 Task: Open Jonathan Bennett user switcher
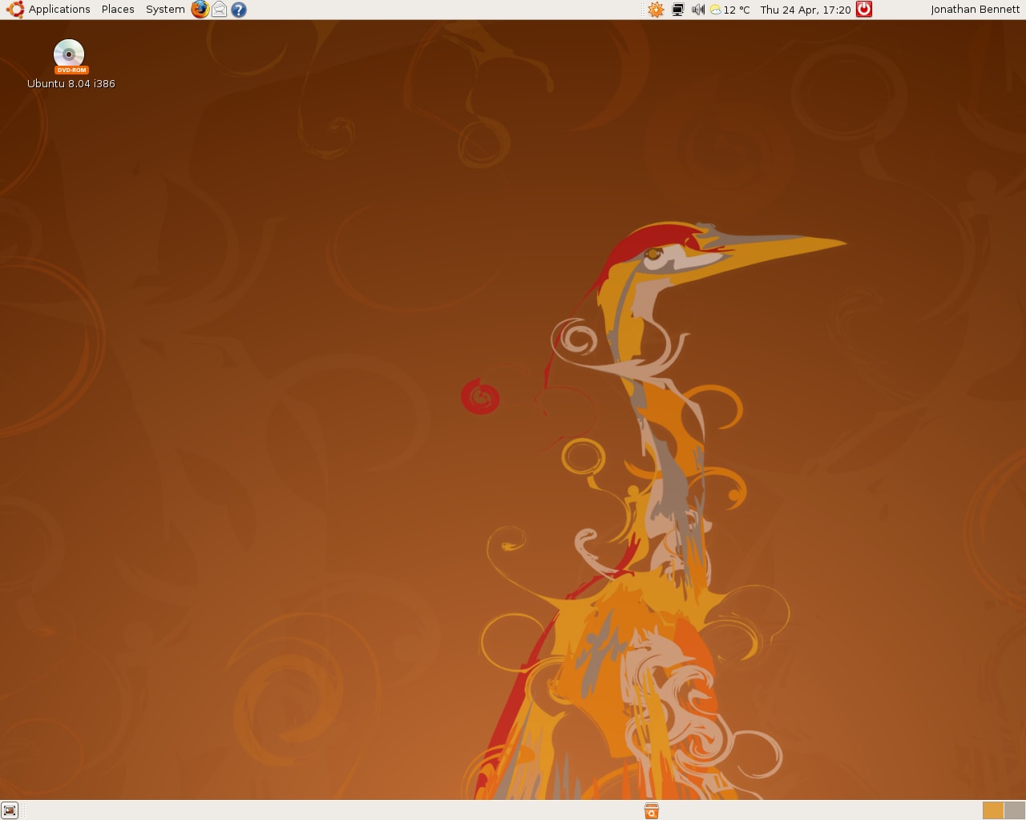click(x=975, y=10)
